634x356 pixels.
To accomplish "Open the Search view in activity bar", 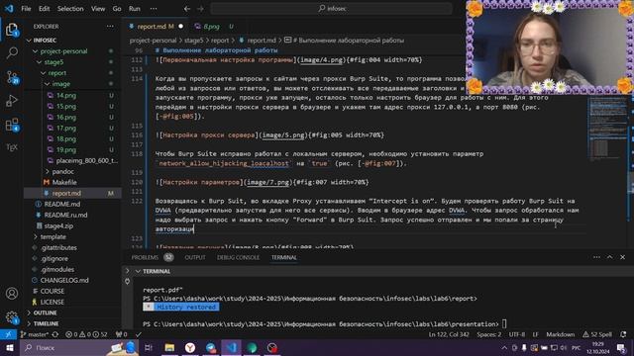I will coord(12,52).
